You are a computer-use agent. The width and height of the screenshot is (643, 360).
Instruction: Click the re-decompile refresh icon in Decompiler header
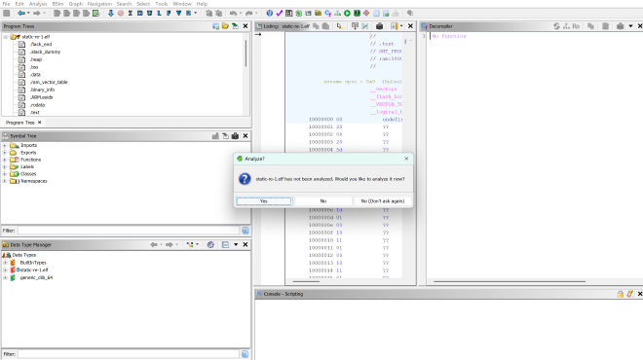[556, 26]
